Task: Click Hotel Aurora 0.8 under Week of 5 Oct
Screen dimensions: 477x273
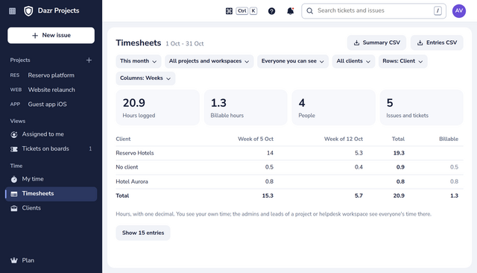Action: [269, 182]
